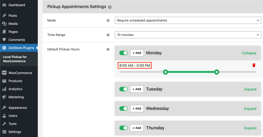Add a time slot for Thursday
Screen dimensions: 263x137
coord(137,128)
